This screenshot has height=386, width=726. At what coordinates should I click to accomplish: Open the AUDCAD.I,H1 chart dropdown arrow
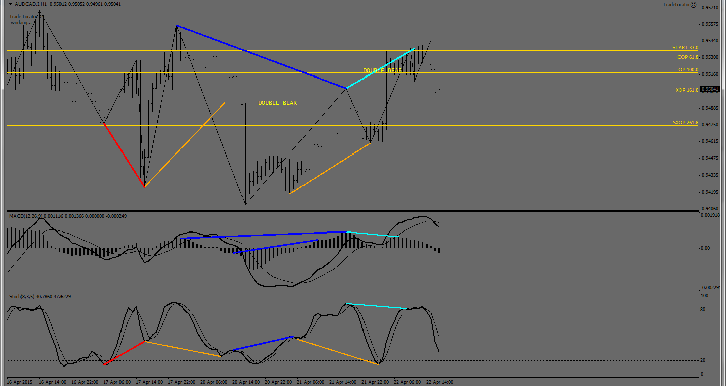11,4
